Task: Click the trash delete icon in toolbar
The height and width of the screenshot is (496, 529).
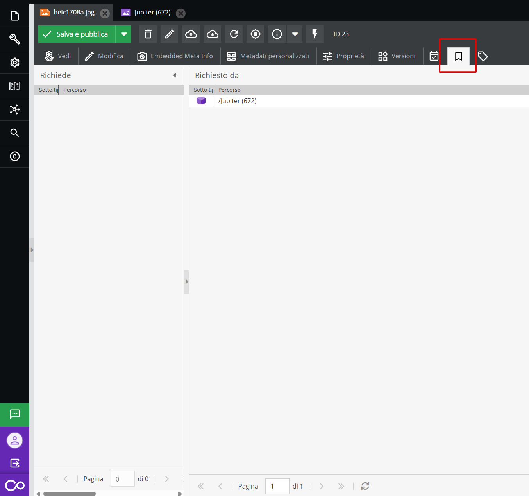Action: (148, 34)
